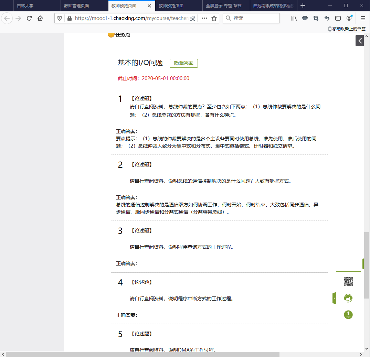This screenshot has width=370, height=357.
Task: Click the customer service headset icon
Action: [x=348, y=298]
